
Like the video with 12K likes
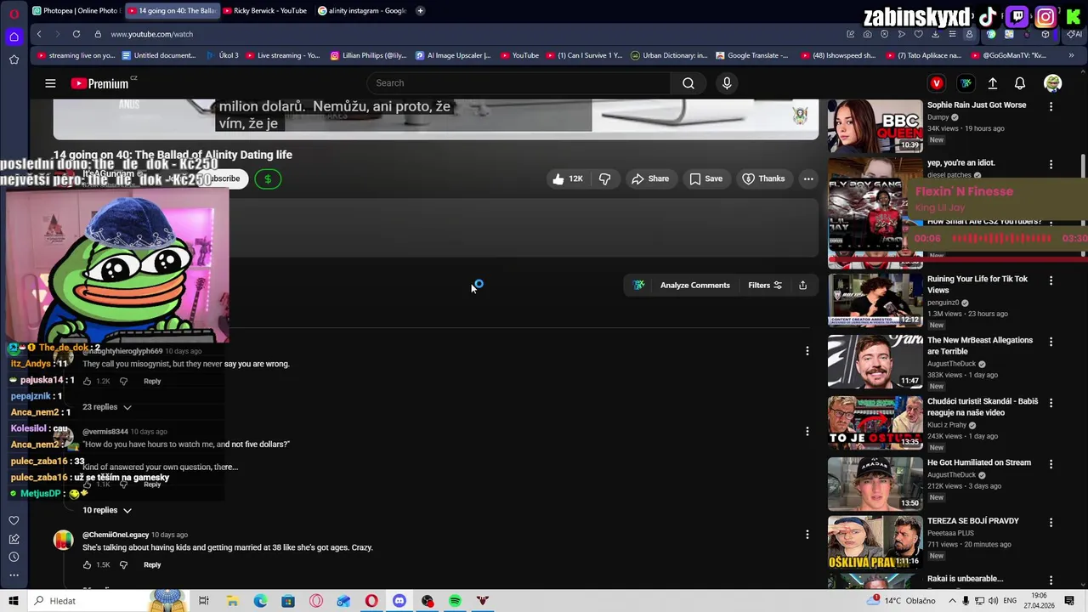point(568,178)
